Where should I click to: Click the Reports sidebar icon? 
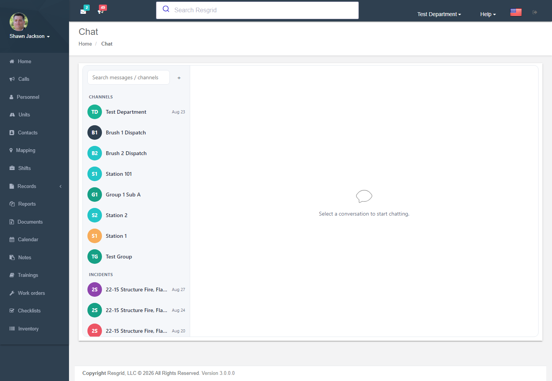coord(12,204)
